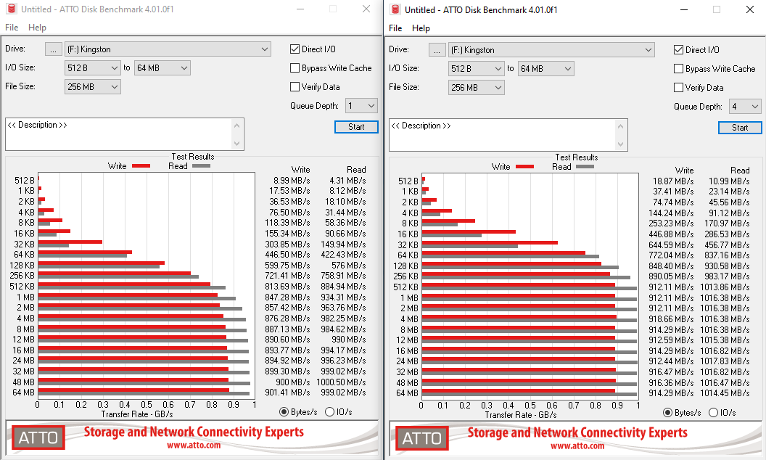
Task: Click the 901.41 MB/s write value
Action: pos(287,392)
